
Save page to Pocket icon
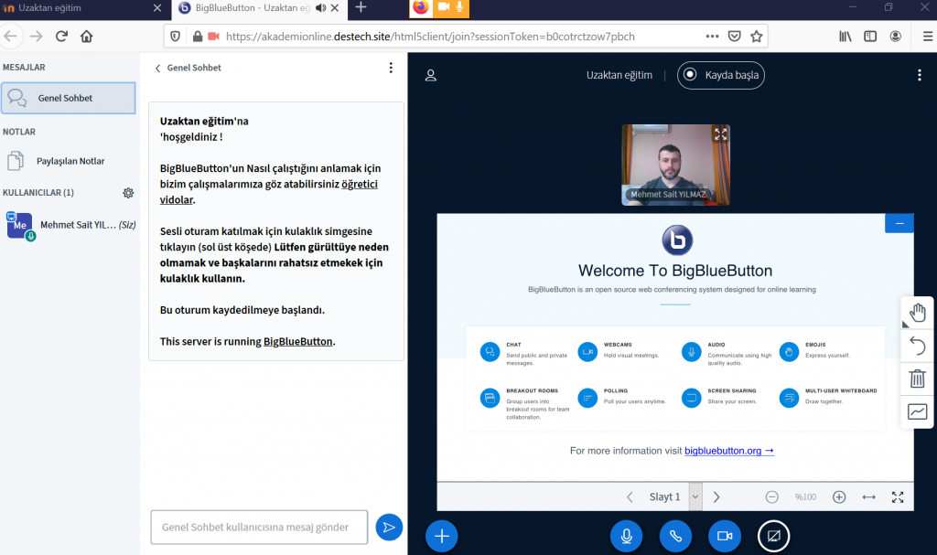click(735, 37)
